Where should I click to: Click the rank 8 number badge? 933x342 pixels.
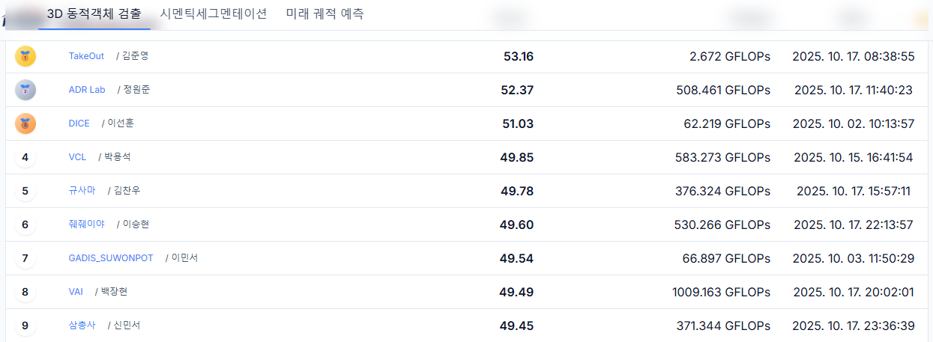coord(25,292)
